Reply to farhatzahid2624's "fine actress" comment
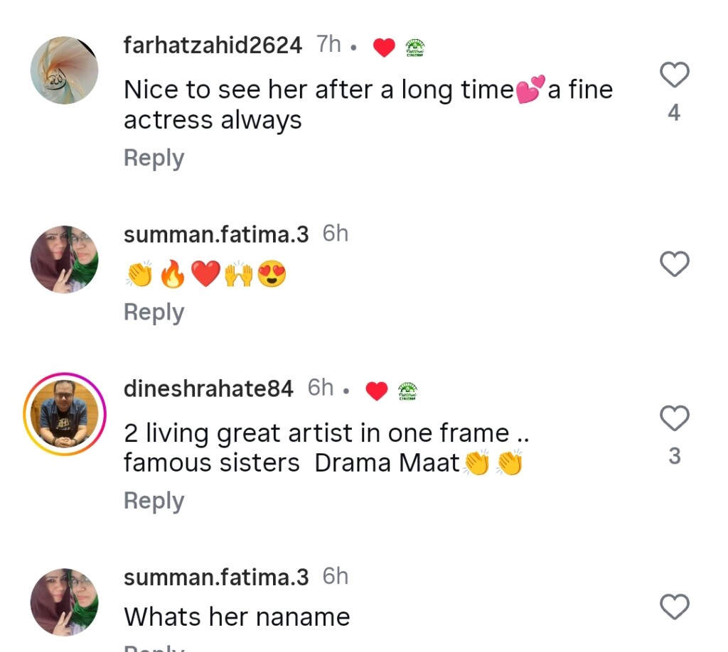 [x=154, y=158]
